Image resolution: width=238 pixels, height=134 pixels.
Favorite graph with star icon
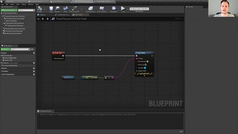tap(38, 19)
